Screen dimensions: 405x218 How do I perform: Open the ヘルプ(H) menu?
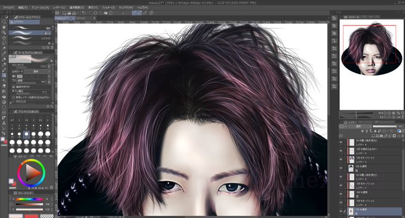point(142,8)
